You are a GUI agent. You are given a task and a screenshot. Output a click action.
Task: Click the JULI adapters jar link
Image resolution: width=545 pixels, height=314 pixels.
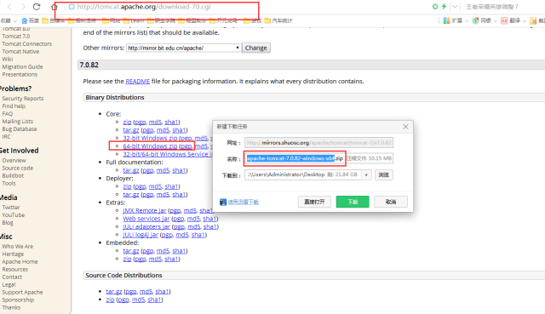click(x=146, y=226)
